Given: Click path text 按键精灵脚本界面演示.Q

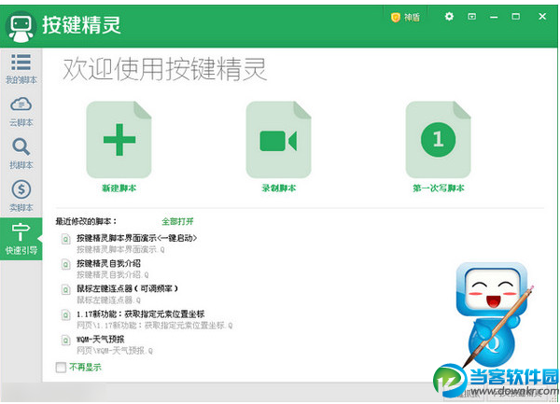Looking at the screenshot, I should (120, 249).
